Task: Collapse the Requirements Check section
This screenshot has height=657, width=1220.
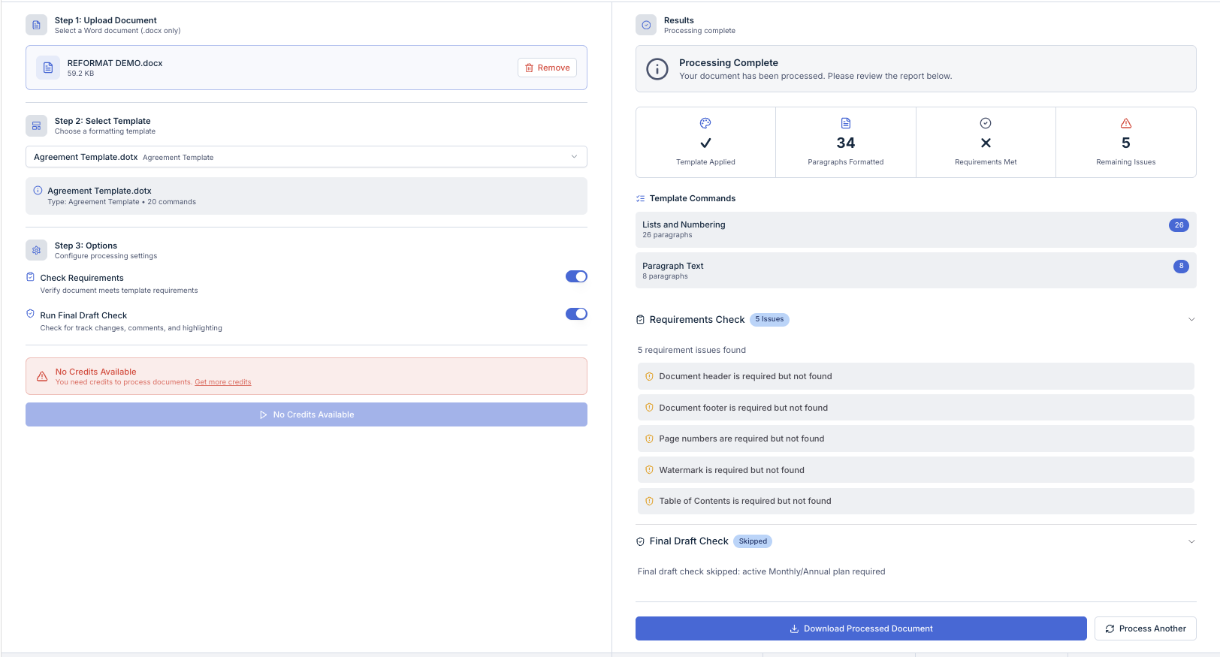Action: [x=1191, y=320]
